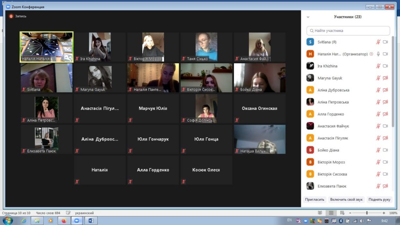Select Таня Сінько video tile
Viewport: 400px width, 225px height.
(x=206, y=47)
